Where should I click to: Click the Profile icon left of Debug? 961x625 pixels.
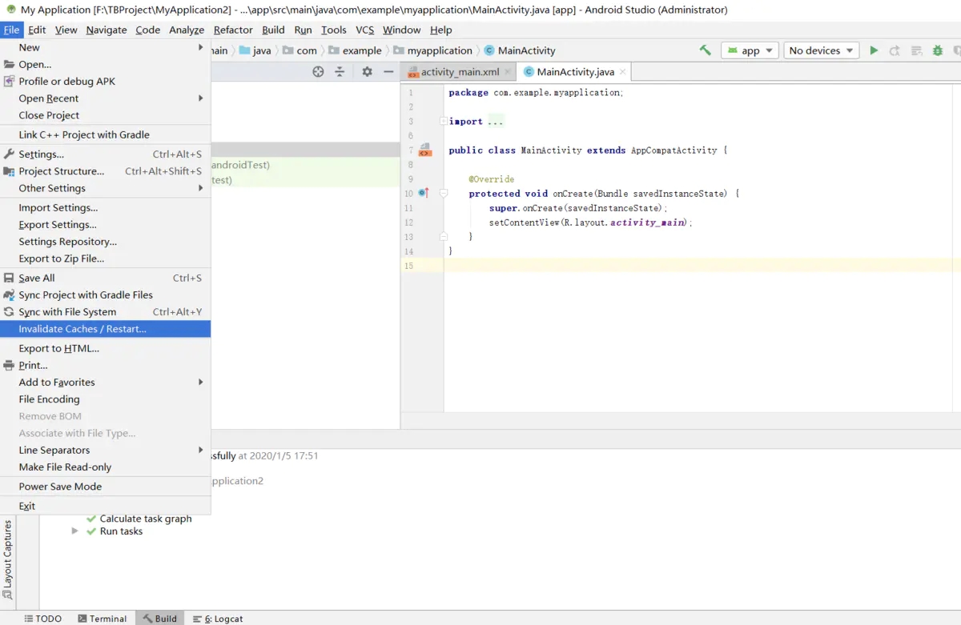(916, 50)
